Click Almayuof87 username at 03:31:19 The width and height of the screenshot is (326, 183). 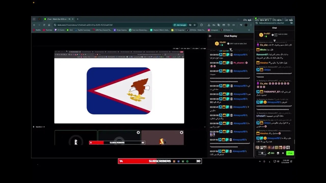pos(239,151)
